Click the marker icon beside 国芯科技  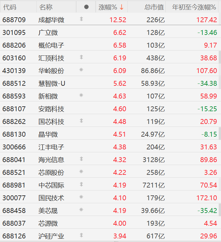[81, 121]
